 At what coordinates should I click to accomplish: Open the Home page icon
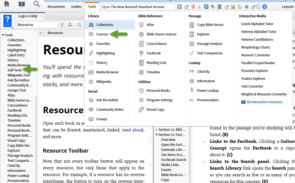pos(7,4)
